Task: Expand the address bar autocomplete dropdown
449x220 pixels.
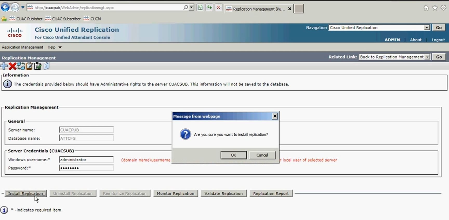Action: pyautogui.click(x=192, y=8)
